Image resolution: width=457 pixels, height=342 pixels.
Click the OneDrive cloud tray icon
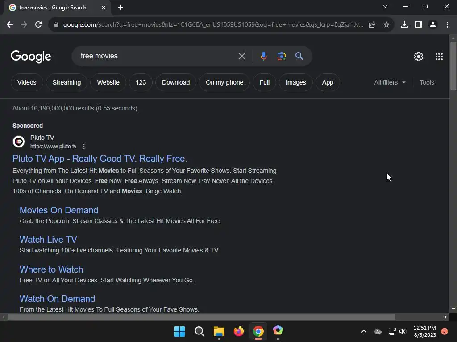[378, 331]
